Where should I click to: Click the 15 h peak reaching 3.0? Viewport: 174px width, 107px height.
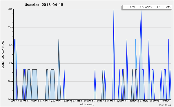tap(114, 9)
